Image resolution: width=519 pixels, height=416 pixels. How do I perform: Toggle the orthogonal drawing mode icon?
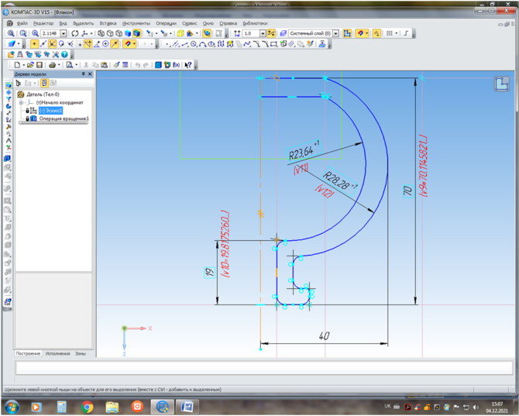(x=406, y=33)
